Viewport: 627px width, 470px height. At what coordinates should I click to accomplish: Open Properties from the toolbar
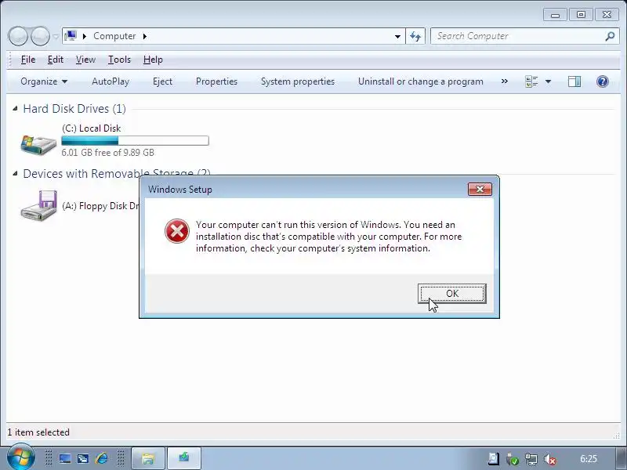(x=216, y=81)
